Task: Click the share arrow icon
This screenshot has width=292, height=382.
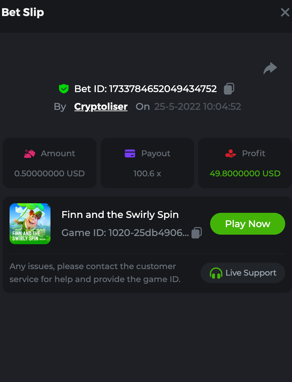Action: pos(270,68)
